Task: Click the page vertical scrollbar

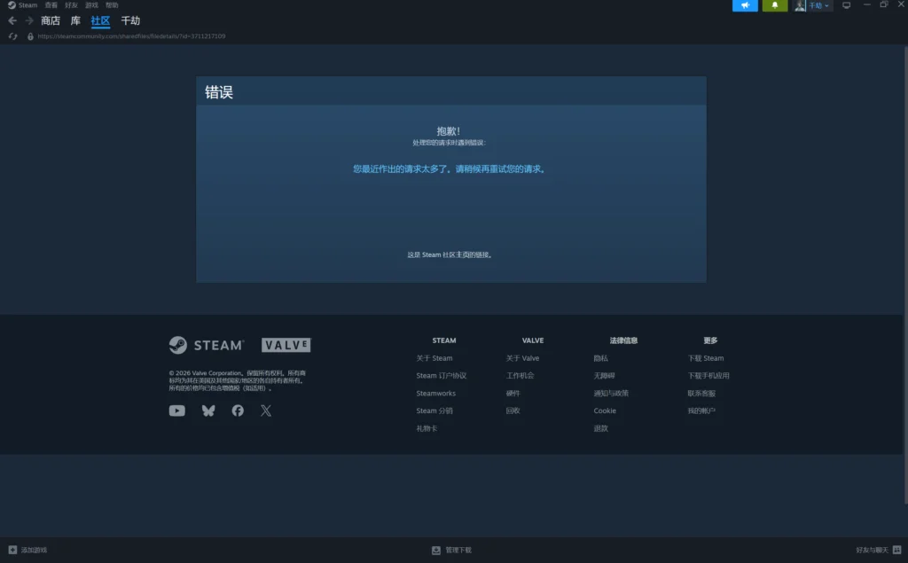Action: coord(905,275)
